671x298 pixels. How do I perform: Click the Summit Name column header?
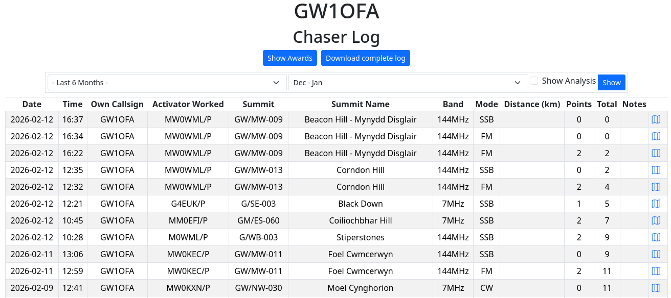pyautogui.click(x=360, y=104)
